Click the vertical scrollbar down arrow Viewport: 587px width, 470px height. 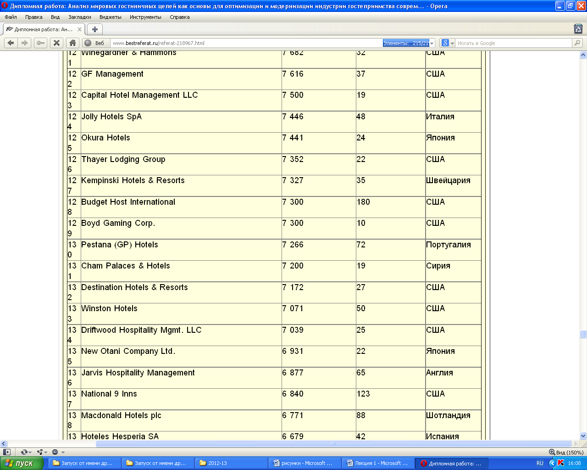point(583,436)
